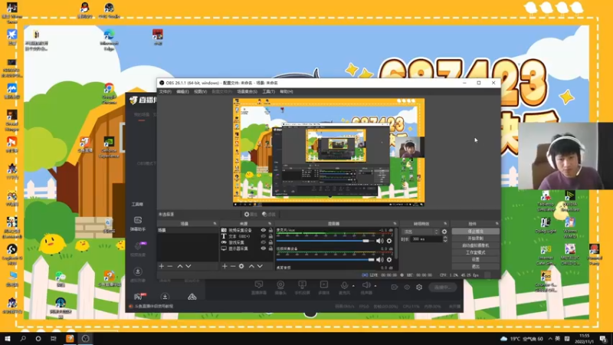The width and height of the screenshot is (613, 345).
Task: Expand speaker options arrow in streaming assistant
Action: (x=375, y=286)
